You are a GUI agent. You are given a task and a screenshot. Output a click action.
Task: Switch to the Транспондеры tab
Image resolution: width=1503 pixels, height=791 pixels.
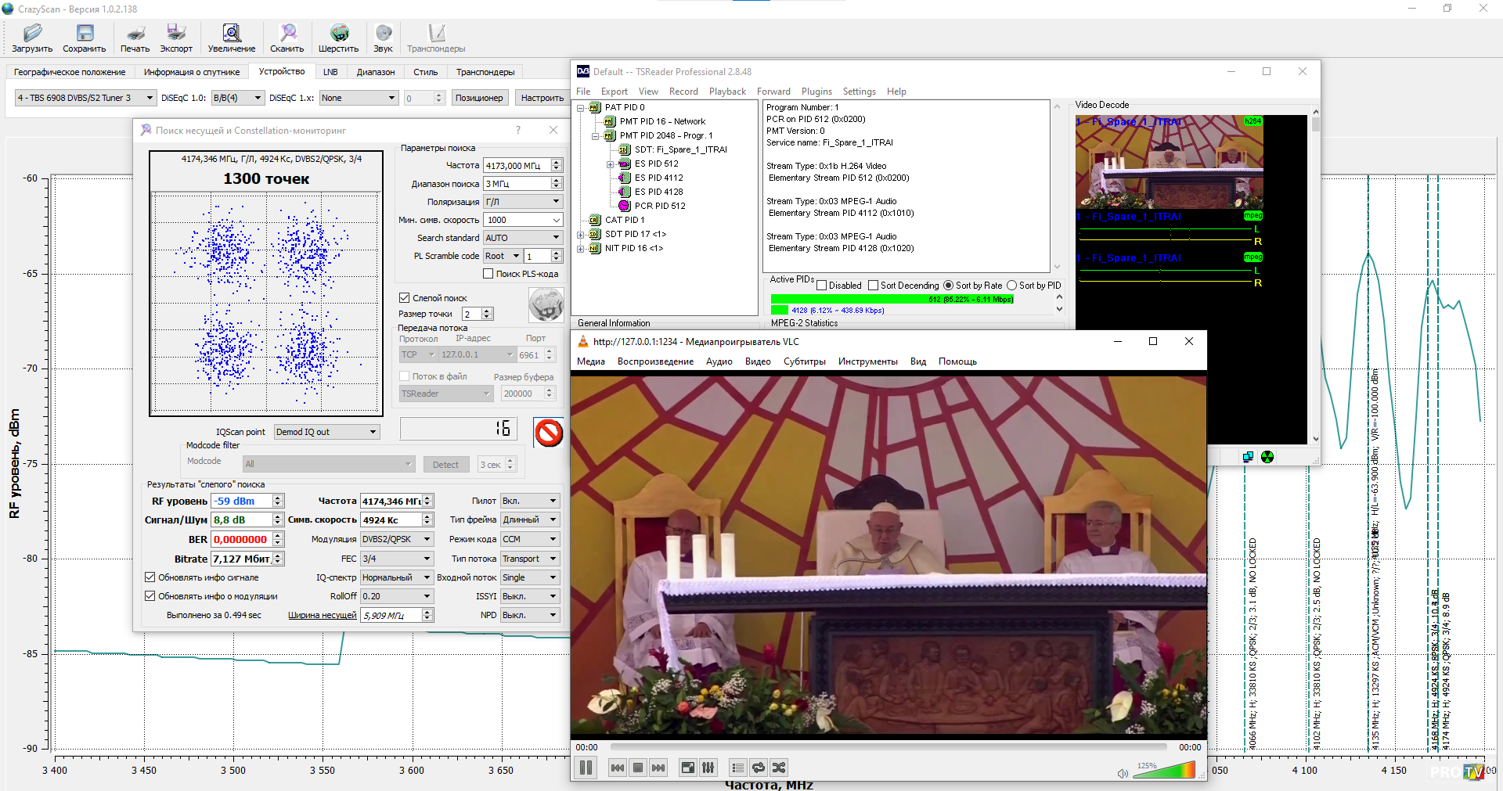click(485, 72)
